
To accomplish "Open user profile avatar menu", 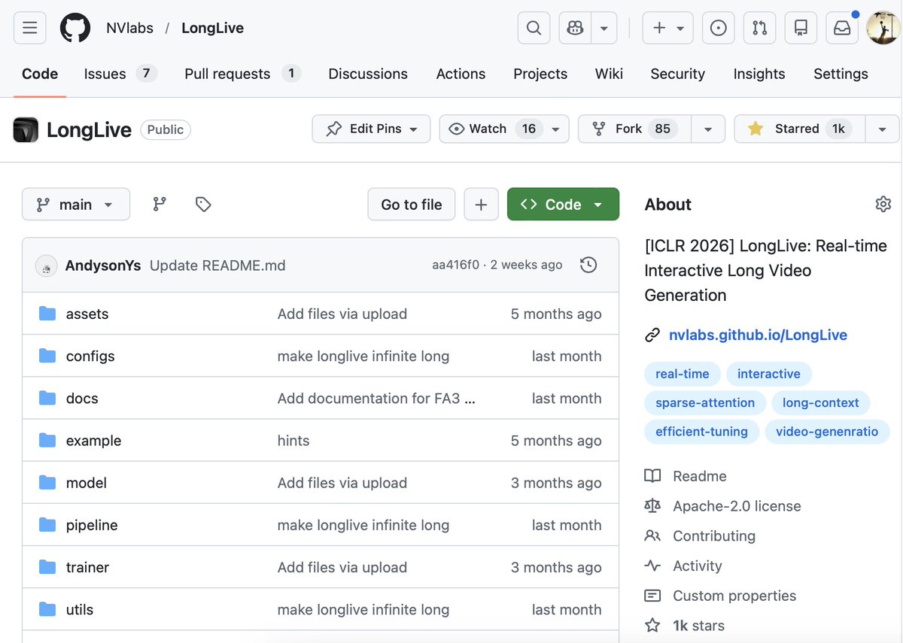I will [883, 28].
